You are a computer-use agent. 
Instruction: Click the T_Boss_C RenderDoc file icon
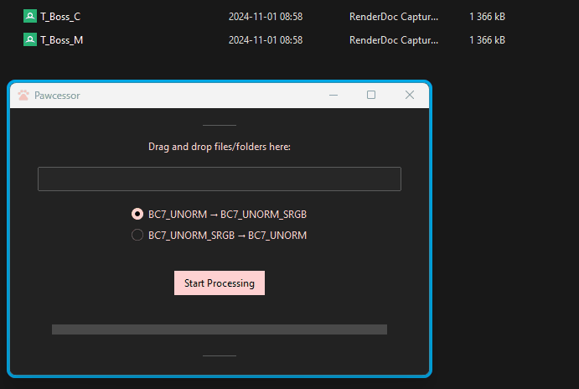(30, 16)
